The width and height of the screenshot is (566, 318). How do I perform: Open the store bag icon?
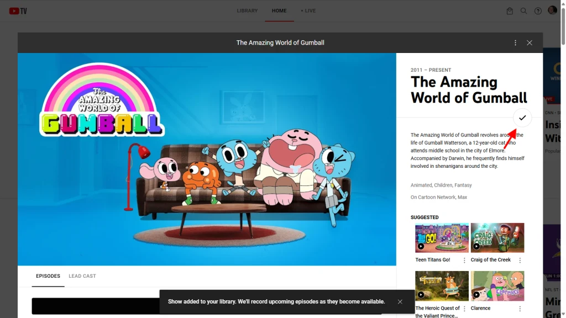point(510,10)
